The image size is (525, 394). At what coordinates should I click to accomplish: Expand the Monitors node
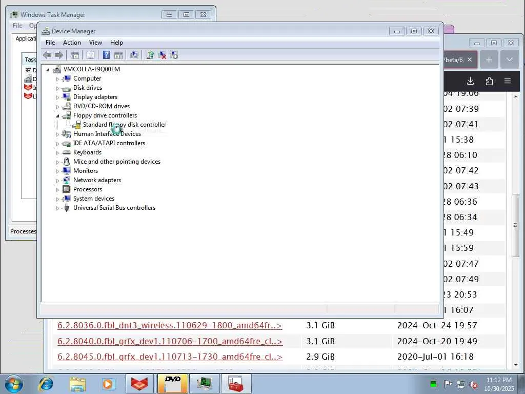pyautogui.click(x=57, y=171)
